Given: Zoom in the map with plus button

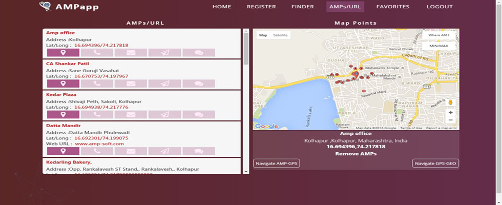Looking at the screenshot, I should (x=450, y=112).
